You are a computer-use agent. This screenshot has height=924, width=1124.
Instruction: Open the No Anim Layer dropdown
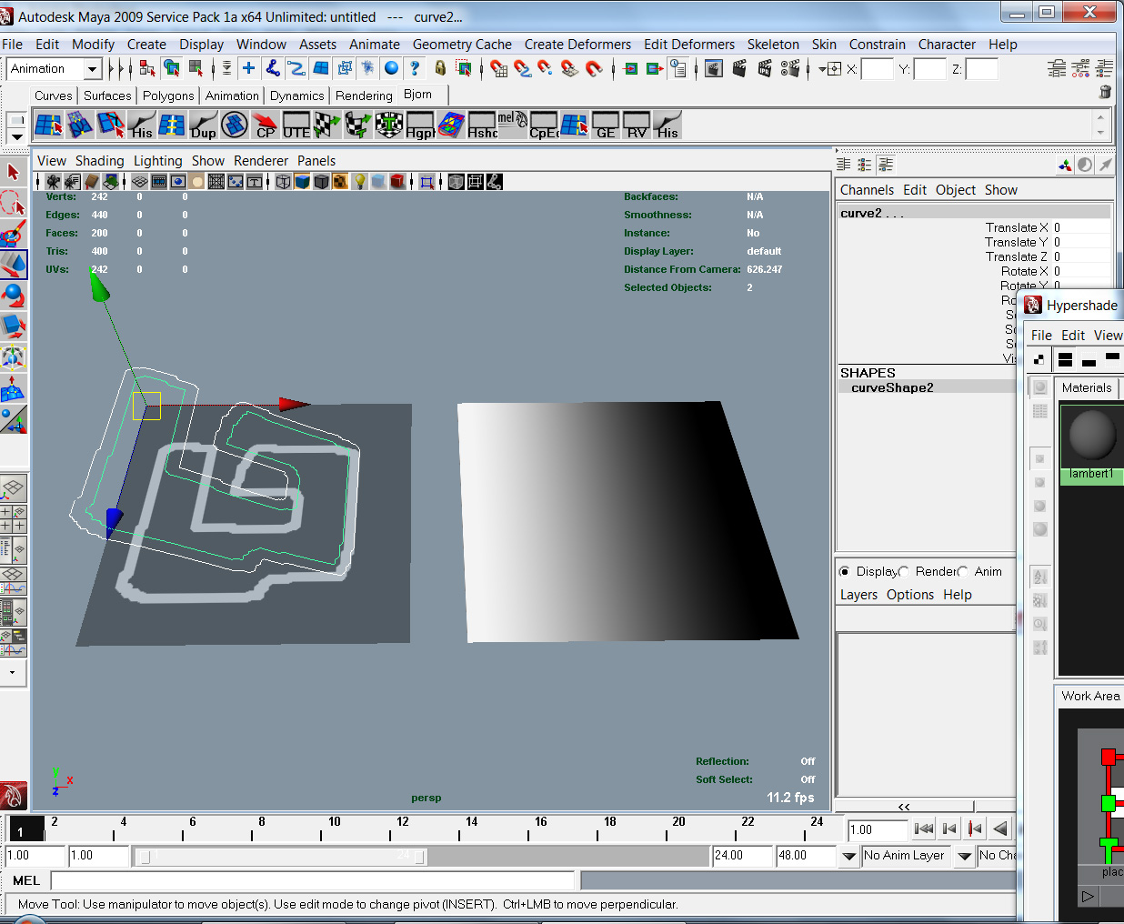coord(906,855)
